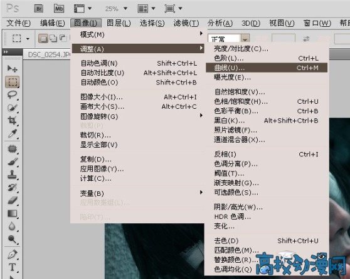Open the 窗口(W) menu
Screen dimensions: 350x279
[317, 23]
